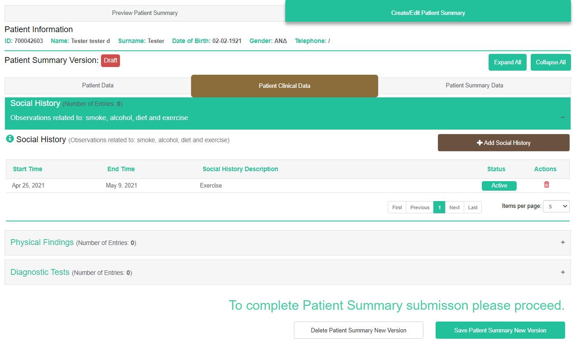576x346 pixels.
Task: Click the Add Social History button
Action: coord(503,143)
